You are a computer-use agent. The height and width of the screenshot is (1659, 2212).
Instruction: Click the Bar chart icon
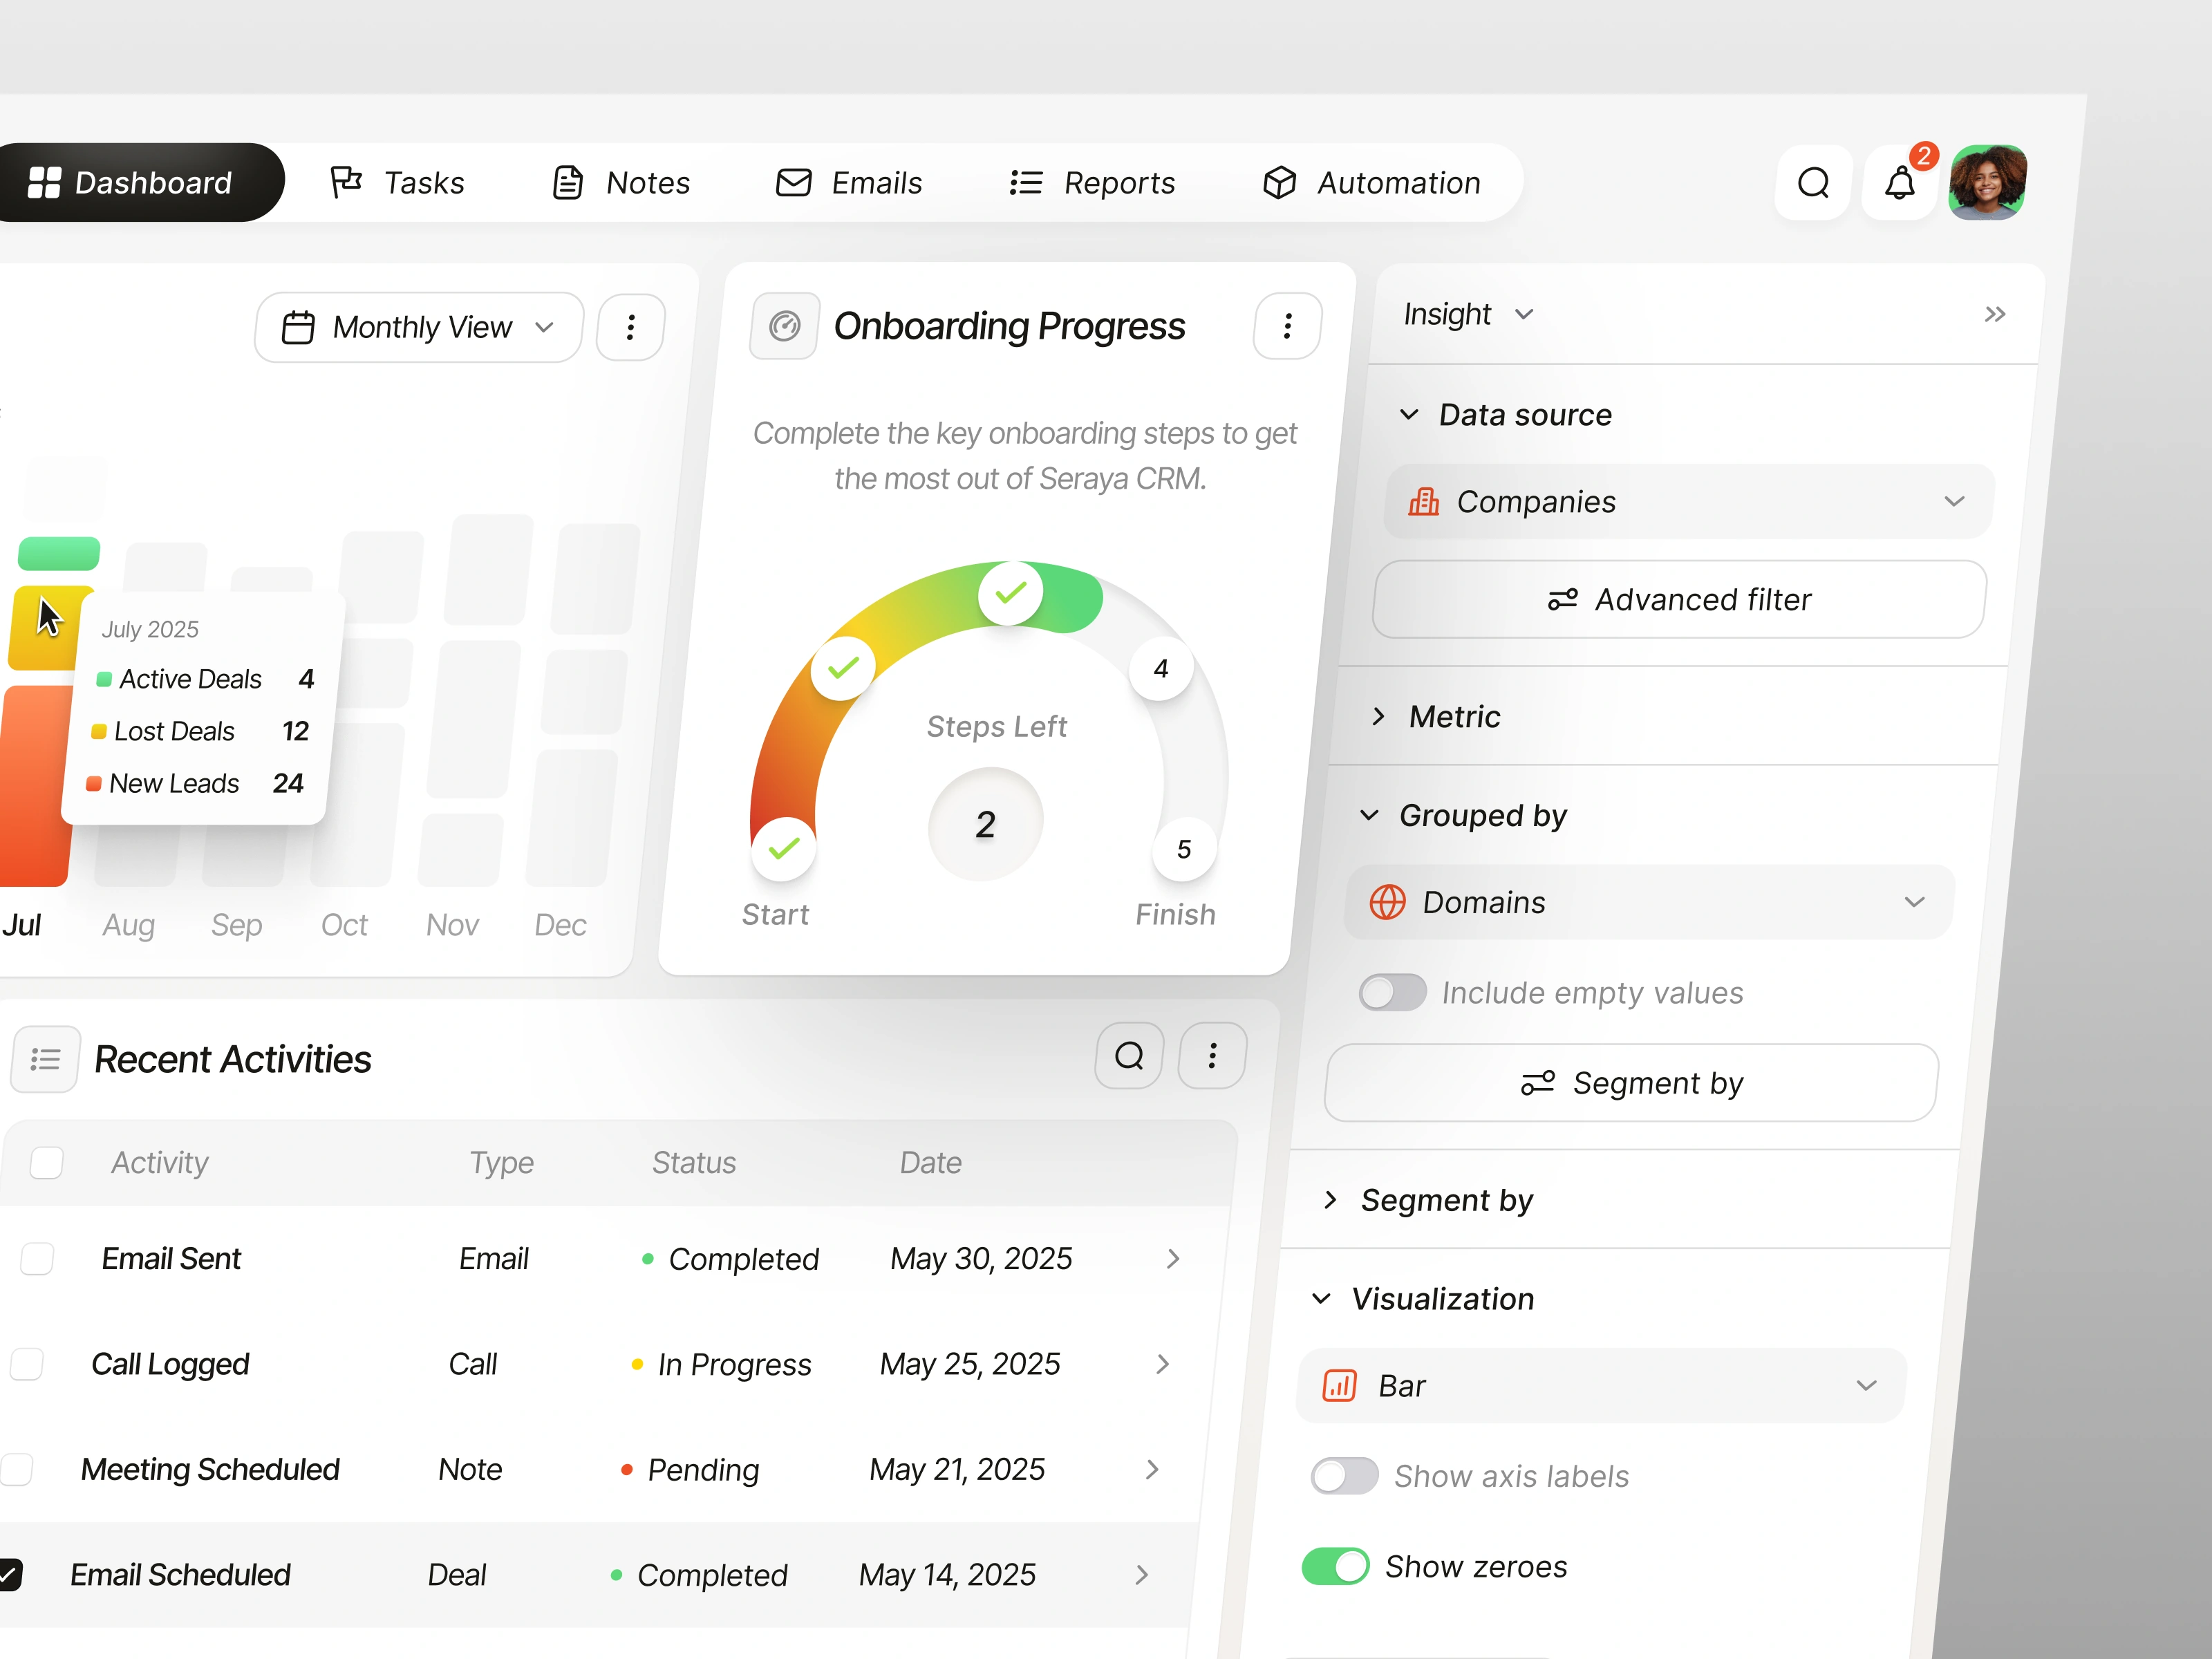coord(1339,1385)
